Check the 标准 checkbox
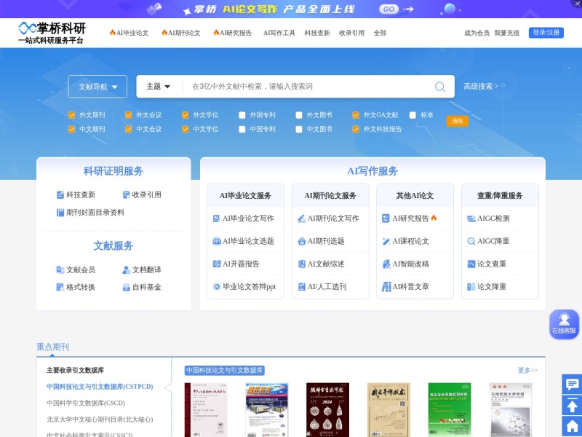Viewport: 582px width, 437px height. pyautogui.click(x=412, y=115)
